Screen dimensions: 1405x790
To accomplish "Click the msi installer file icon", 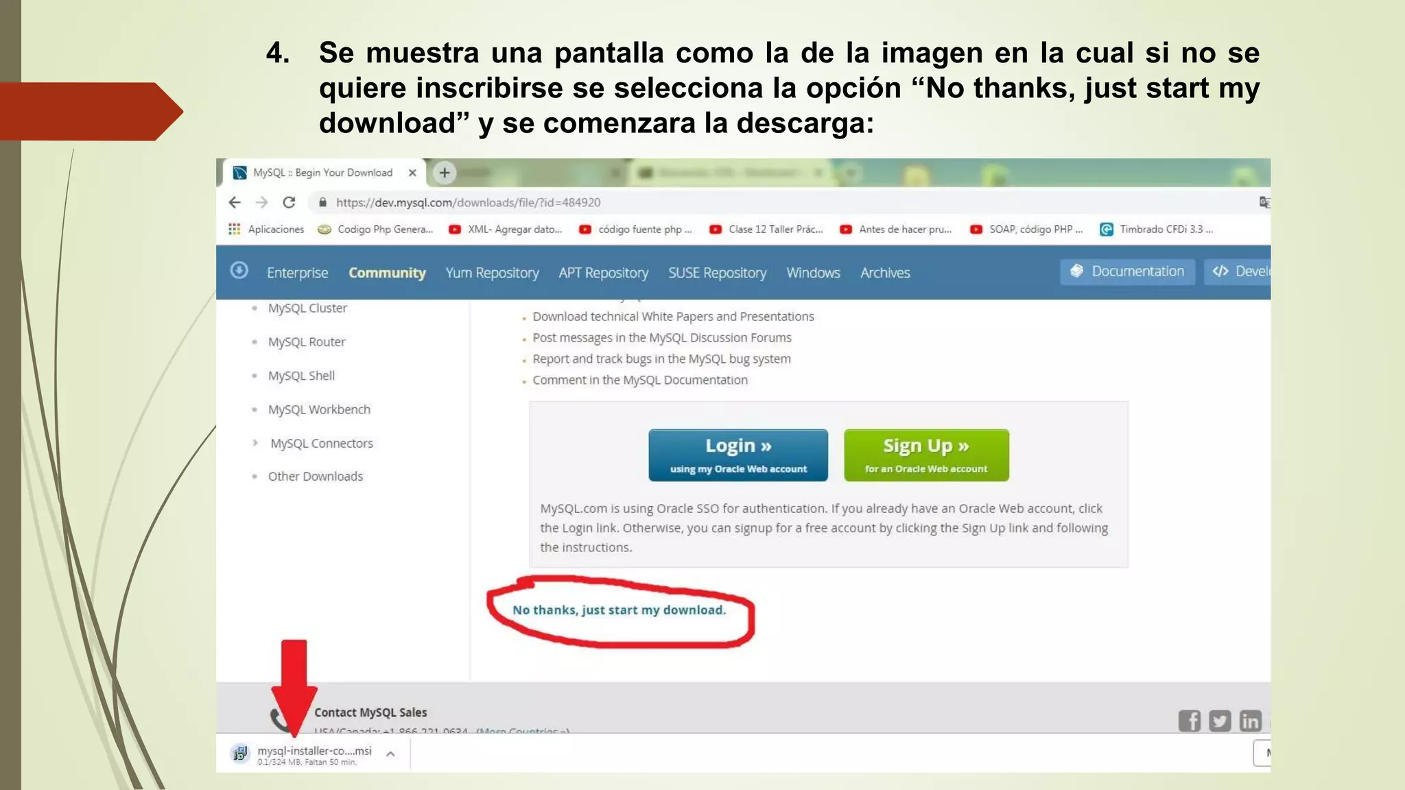I will tap(239, 753).
